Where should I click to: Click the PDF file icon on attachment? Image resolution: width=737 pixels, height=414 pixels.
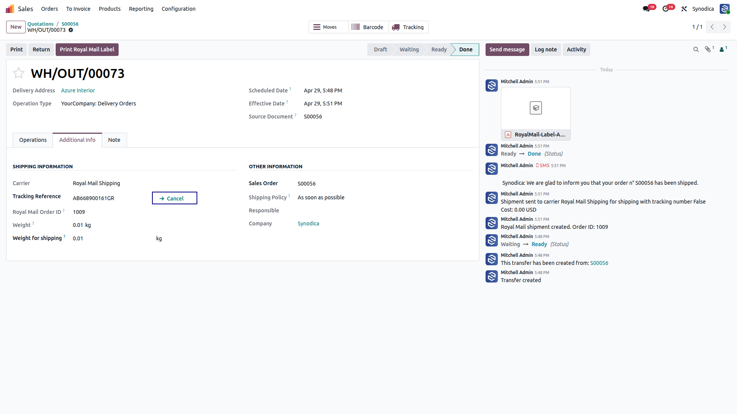point(508,135)
